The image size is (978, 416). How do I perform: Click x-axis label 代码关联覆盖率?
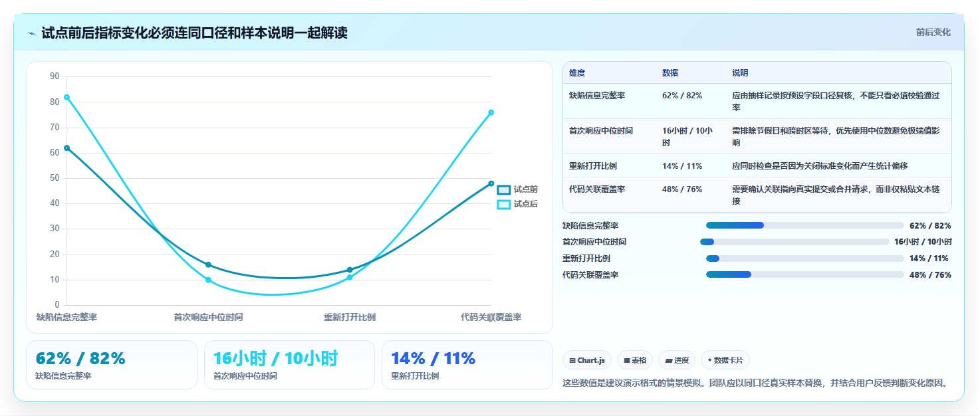491,317
